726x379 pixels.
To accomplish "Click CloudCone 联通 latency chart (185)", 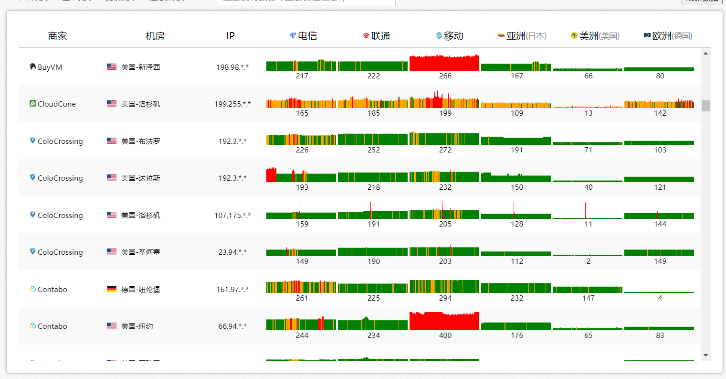I will (373, 102).
